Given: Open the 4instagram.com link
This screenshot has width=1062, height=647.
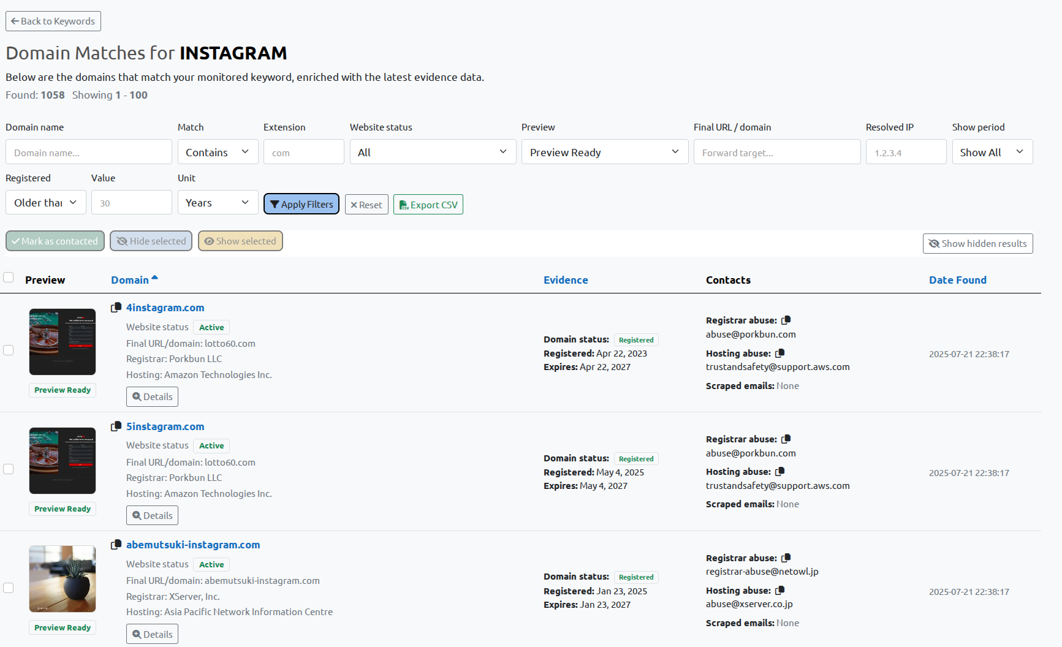Looking at the screenshot, I should click(x=165, y=308).
